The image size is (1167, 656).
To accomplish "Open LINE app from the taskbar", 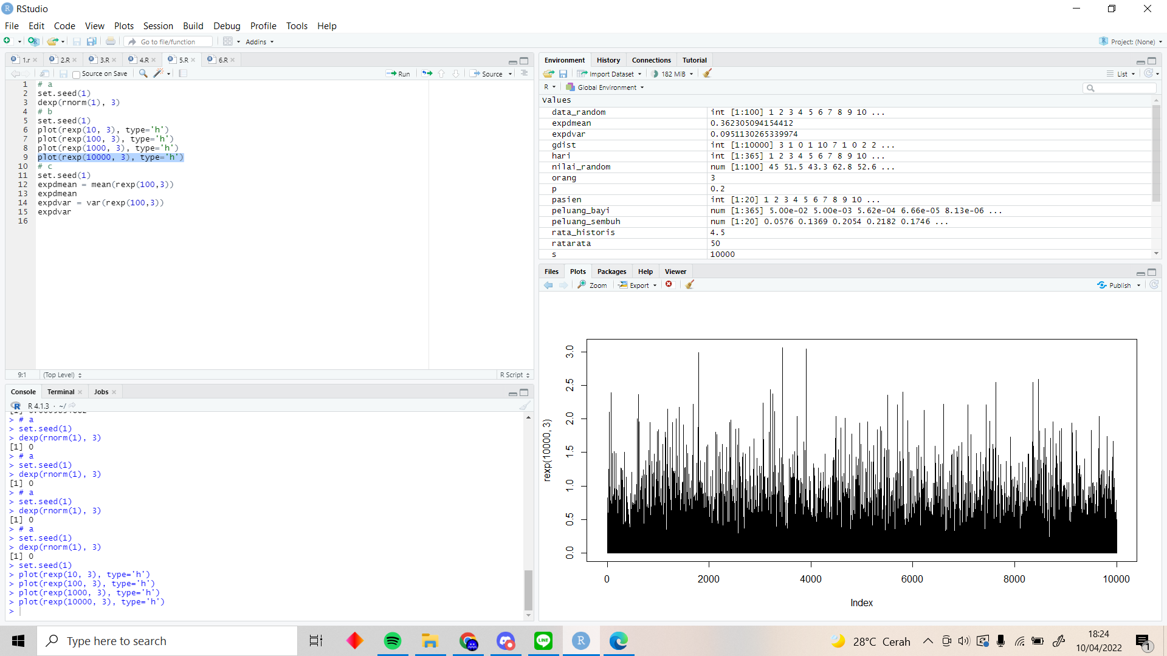I will tap(543, 641).
